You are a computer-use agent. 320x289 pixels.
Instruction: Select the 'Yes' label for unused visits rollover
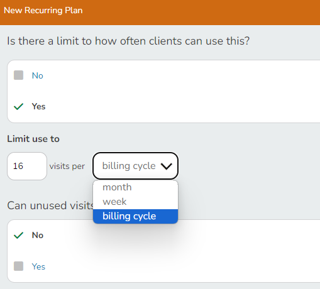38,266
